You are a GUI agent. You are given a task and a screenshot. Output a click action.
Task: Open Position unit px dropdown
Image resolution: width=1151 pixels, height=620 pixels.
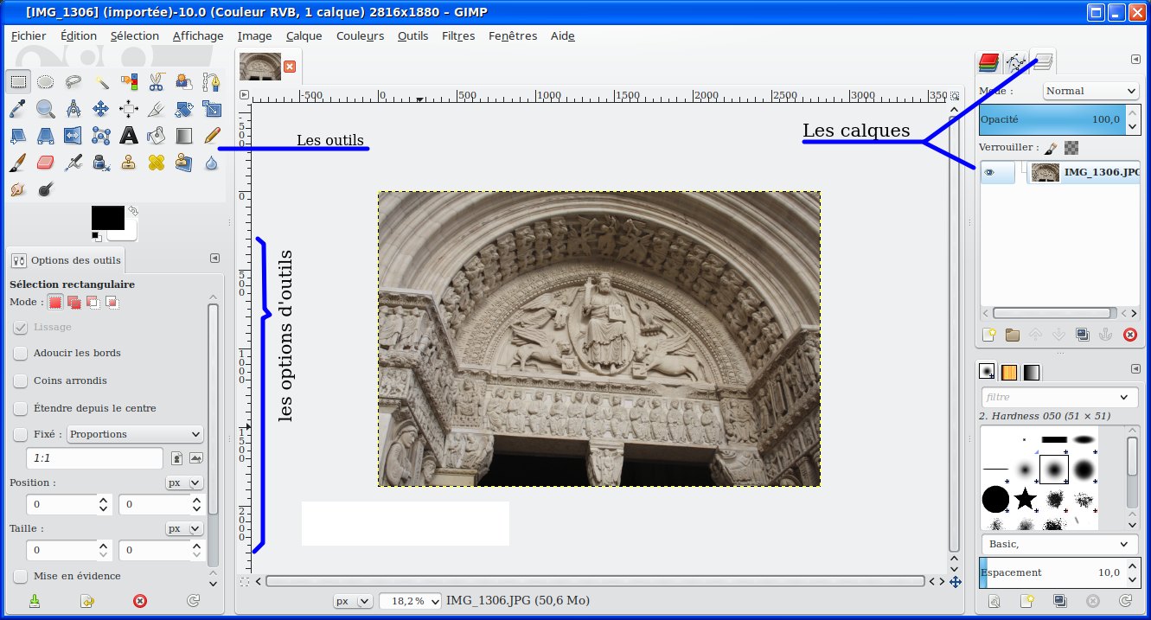click(x=184, y=483)
